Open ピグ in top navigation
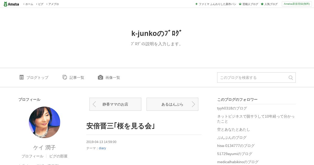Screen dimensions: 314x165 tap(41, 4)
